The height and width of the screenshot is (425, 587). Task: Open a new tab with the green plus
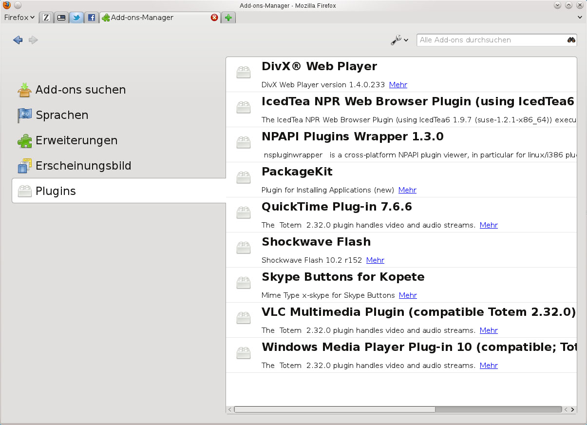[228, 18]
